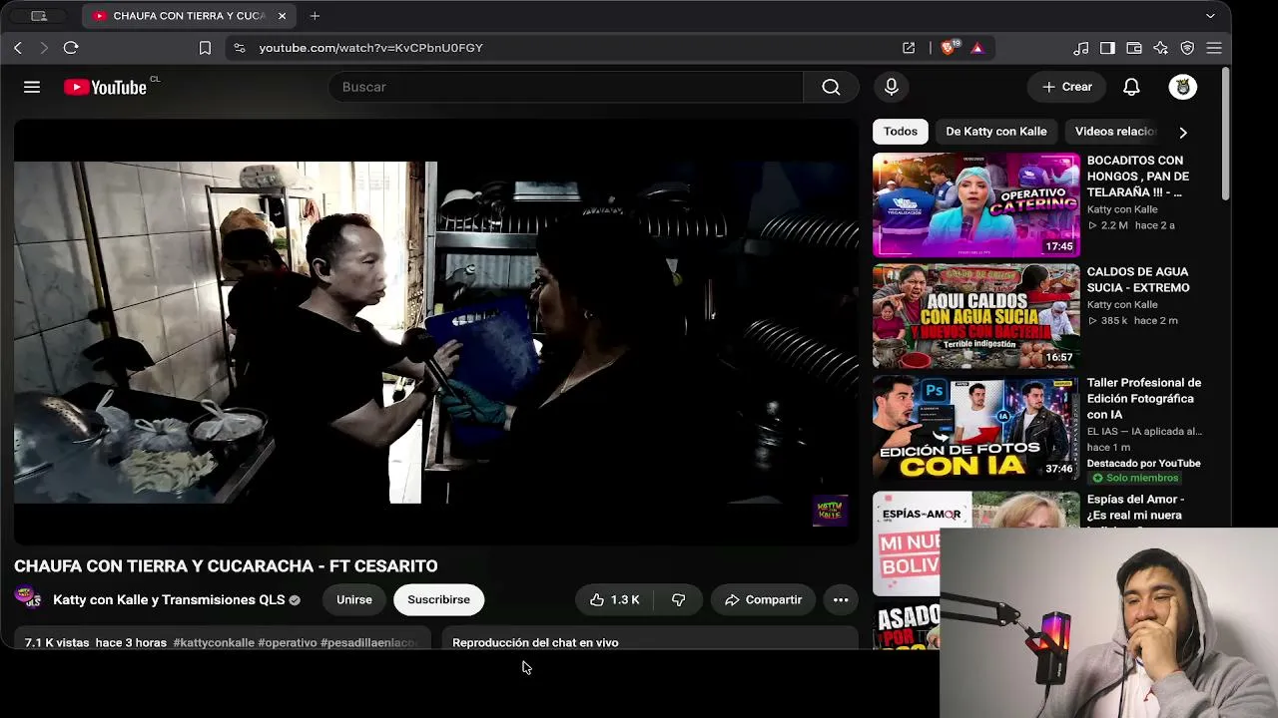Open CALDOS DE AGUA SUCIA video thumbnail

coord(976,316)
